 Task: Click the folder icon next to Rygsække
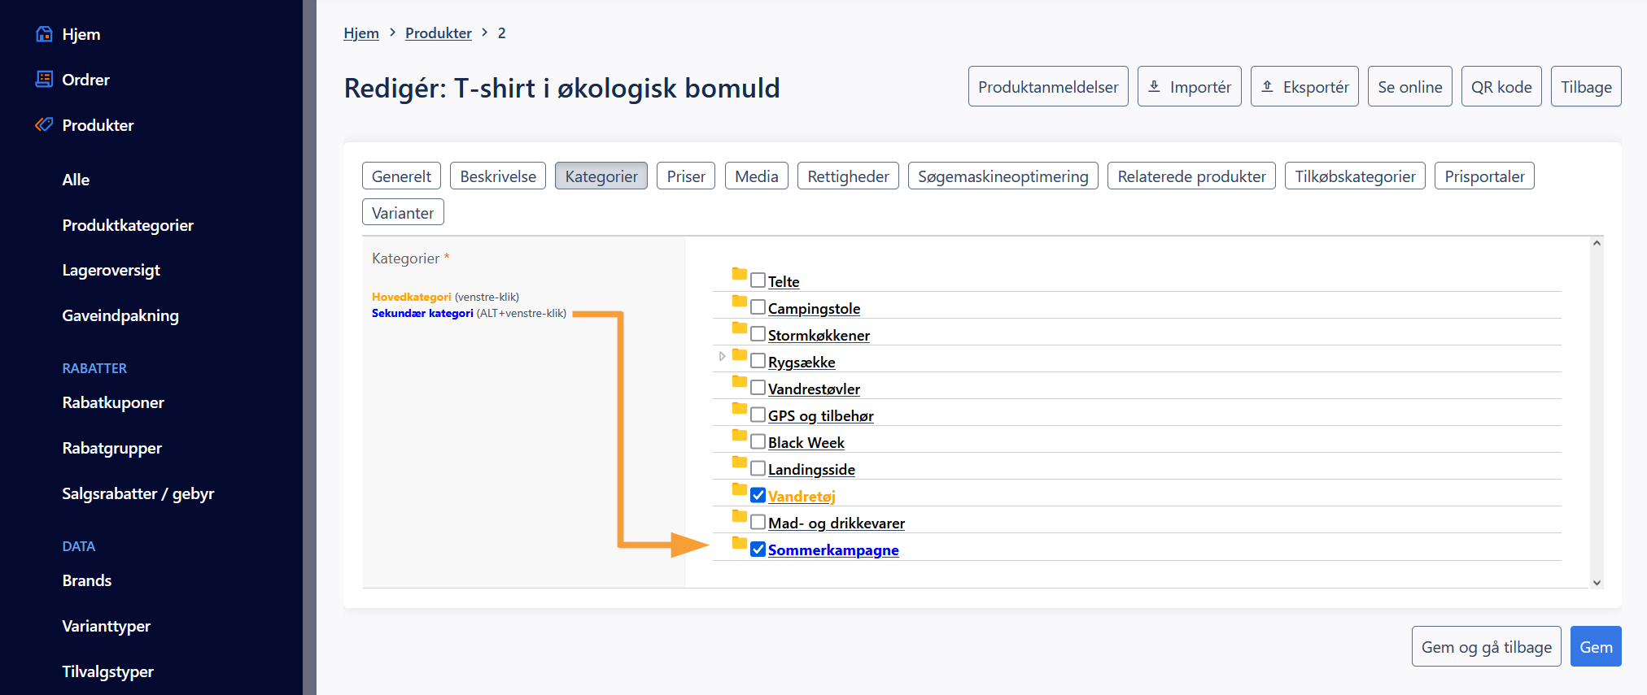[740, 354]
